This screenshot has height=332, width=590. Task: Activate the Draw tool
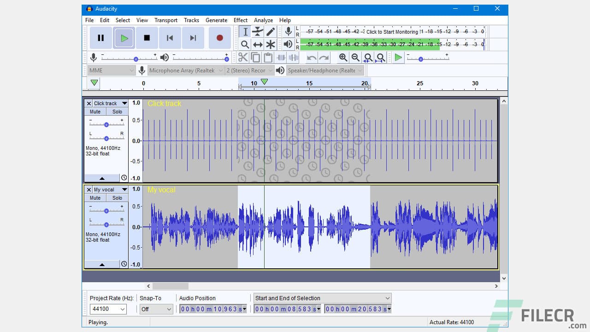coord(271,31)
